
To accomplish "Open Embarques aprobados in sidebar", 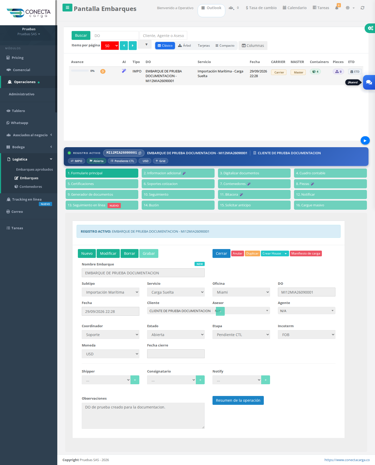I will (x=34, y=169).
